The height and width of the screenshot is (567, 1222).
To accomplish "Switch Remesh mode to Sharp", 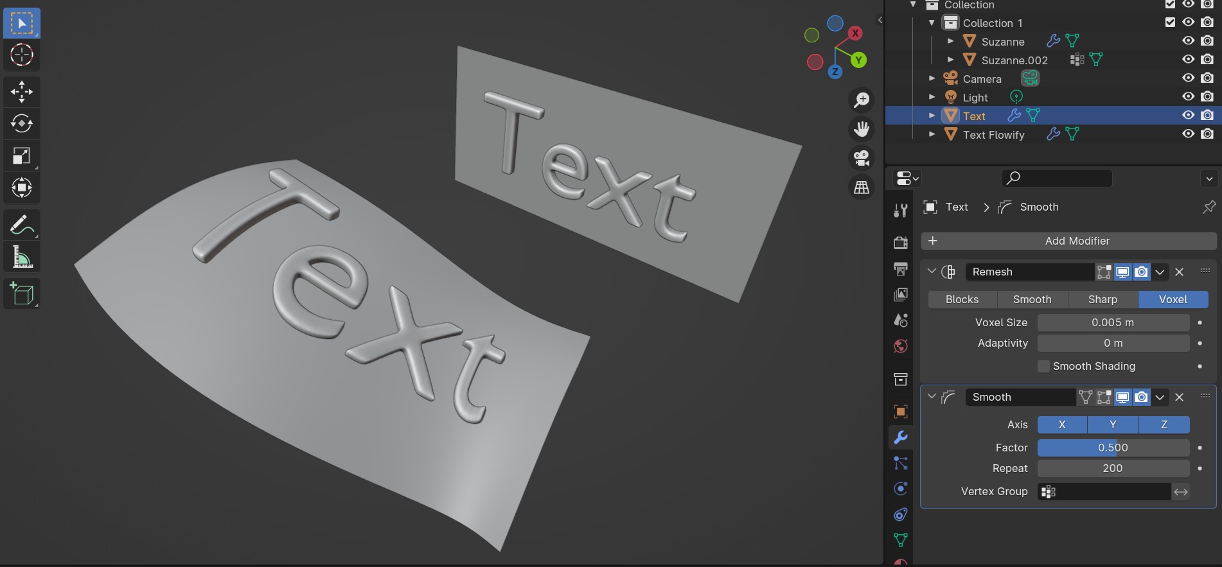I will coord(1102,299).
